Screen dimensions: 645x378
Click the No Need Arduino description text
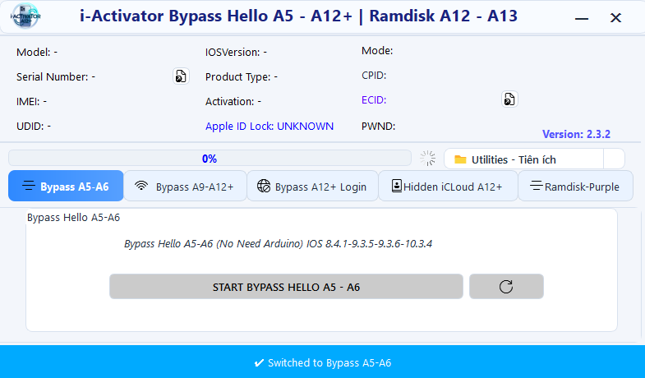pyautogui.click(x=278, y=243)
